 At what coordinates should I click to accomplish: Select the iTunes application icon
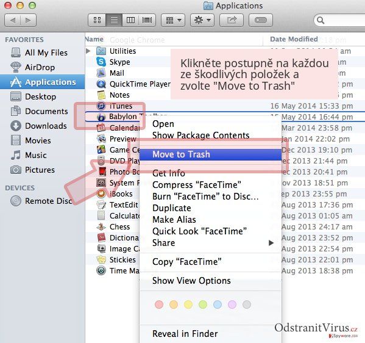pyautogui.click(x=101, y=106)
